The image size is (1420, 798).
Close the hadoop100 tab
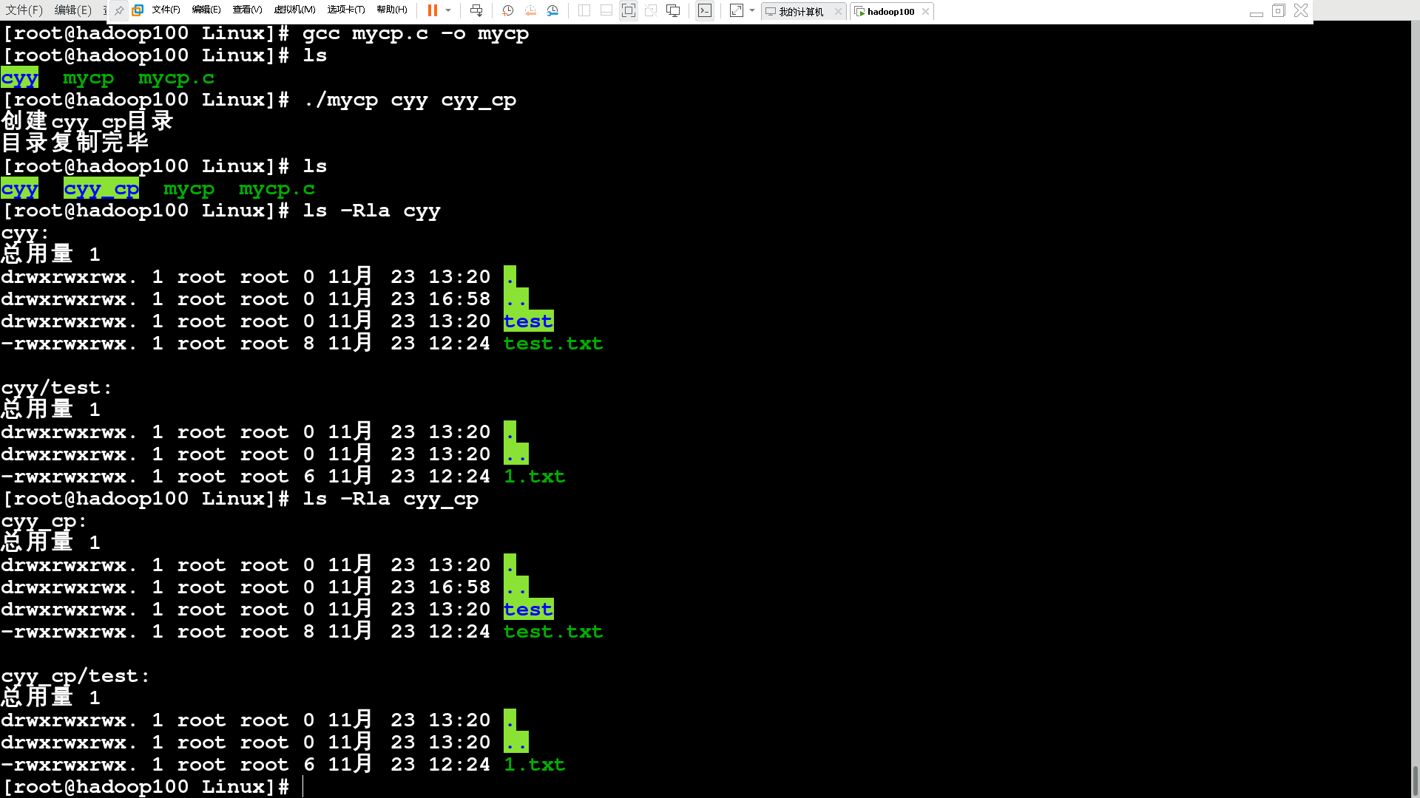925,11
